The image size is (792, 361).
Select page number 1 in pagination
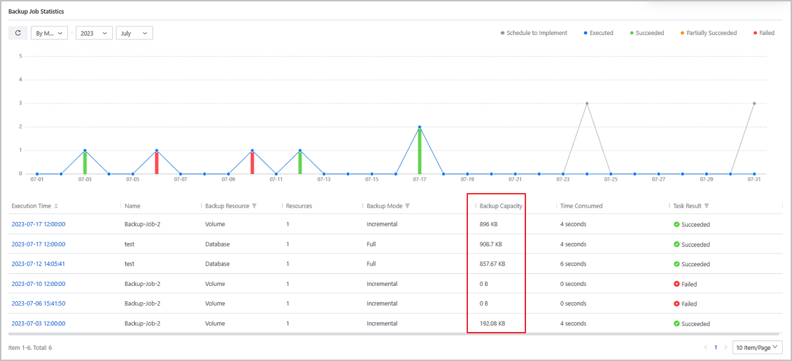coord(715,347)
